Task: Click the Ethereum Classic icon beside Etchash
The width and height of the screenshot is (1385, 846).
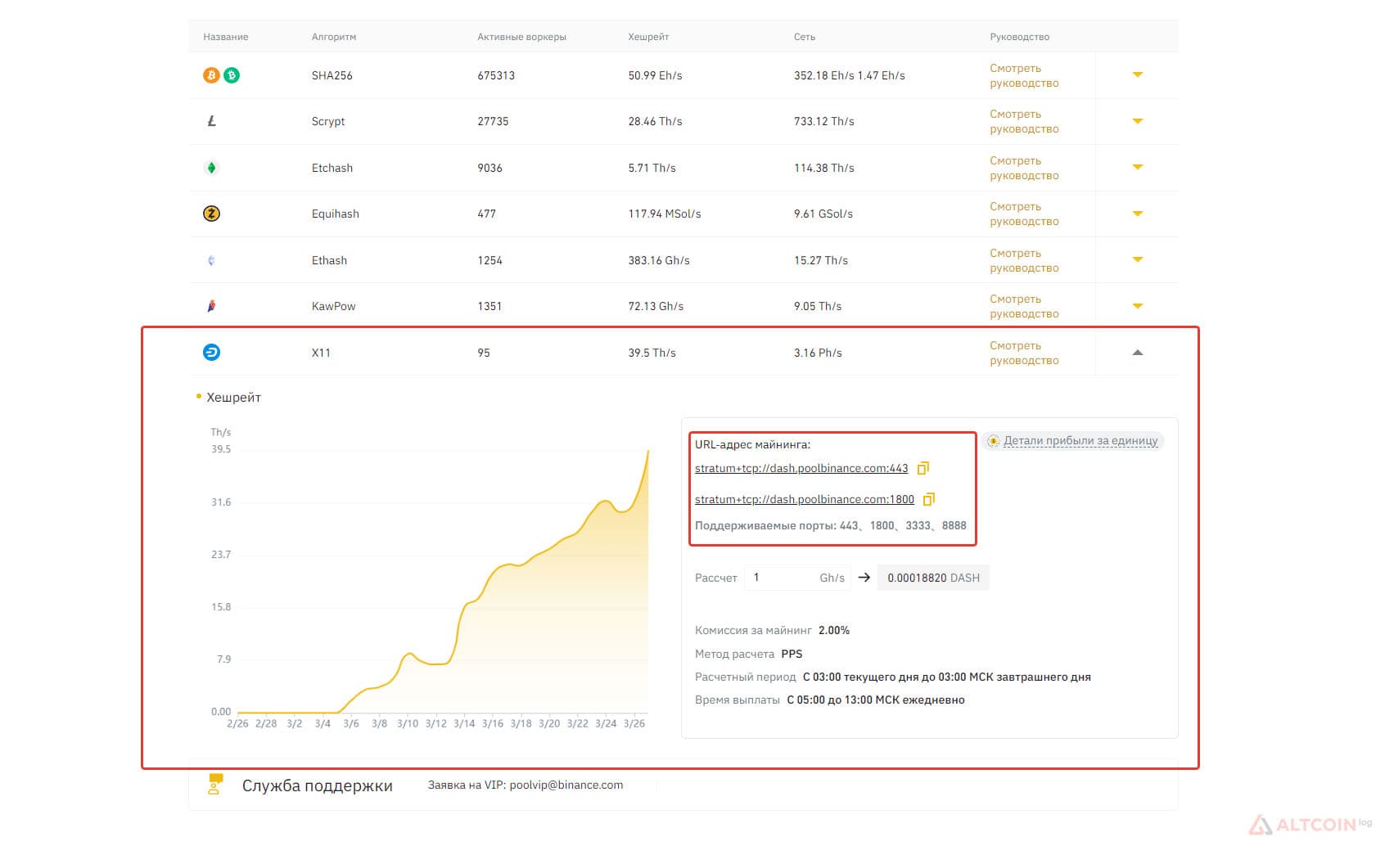Action: (x=211, y=168)
